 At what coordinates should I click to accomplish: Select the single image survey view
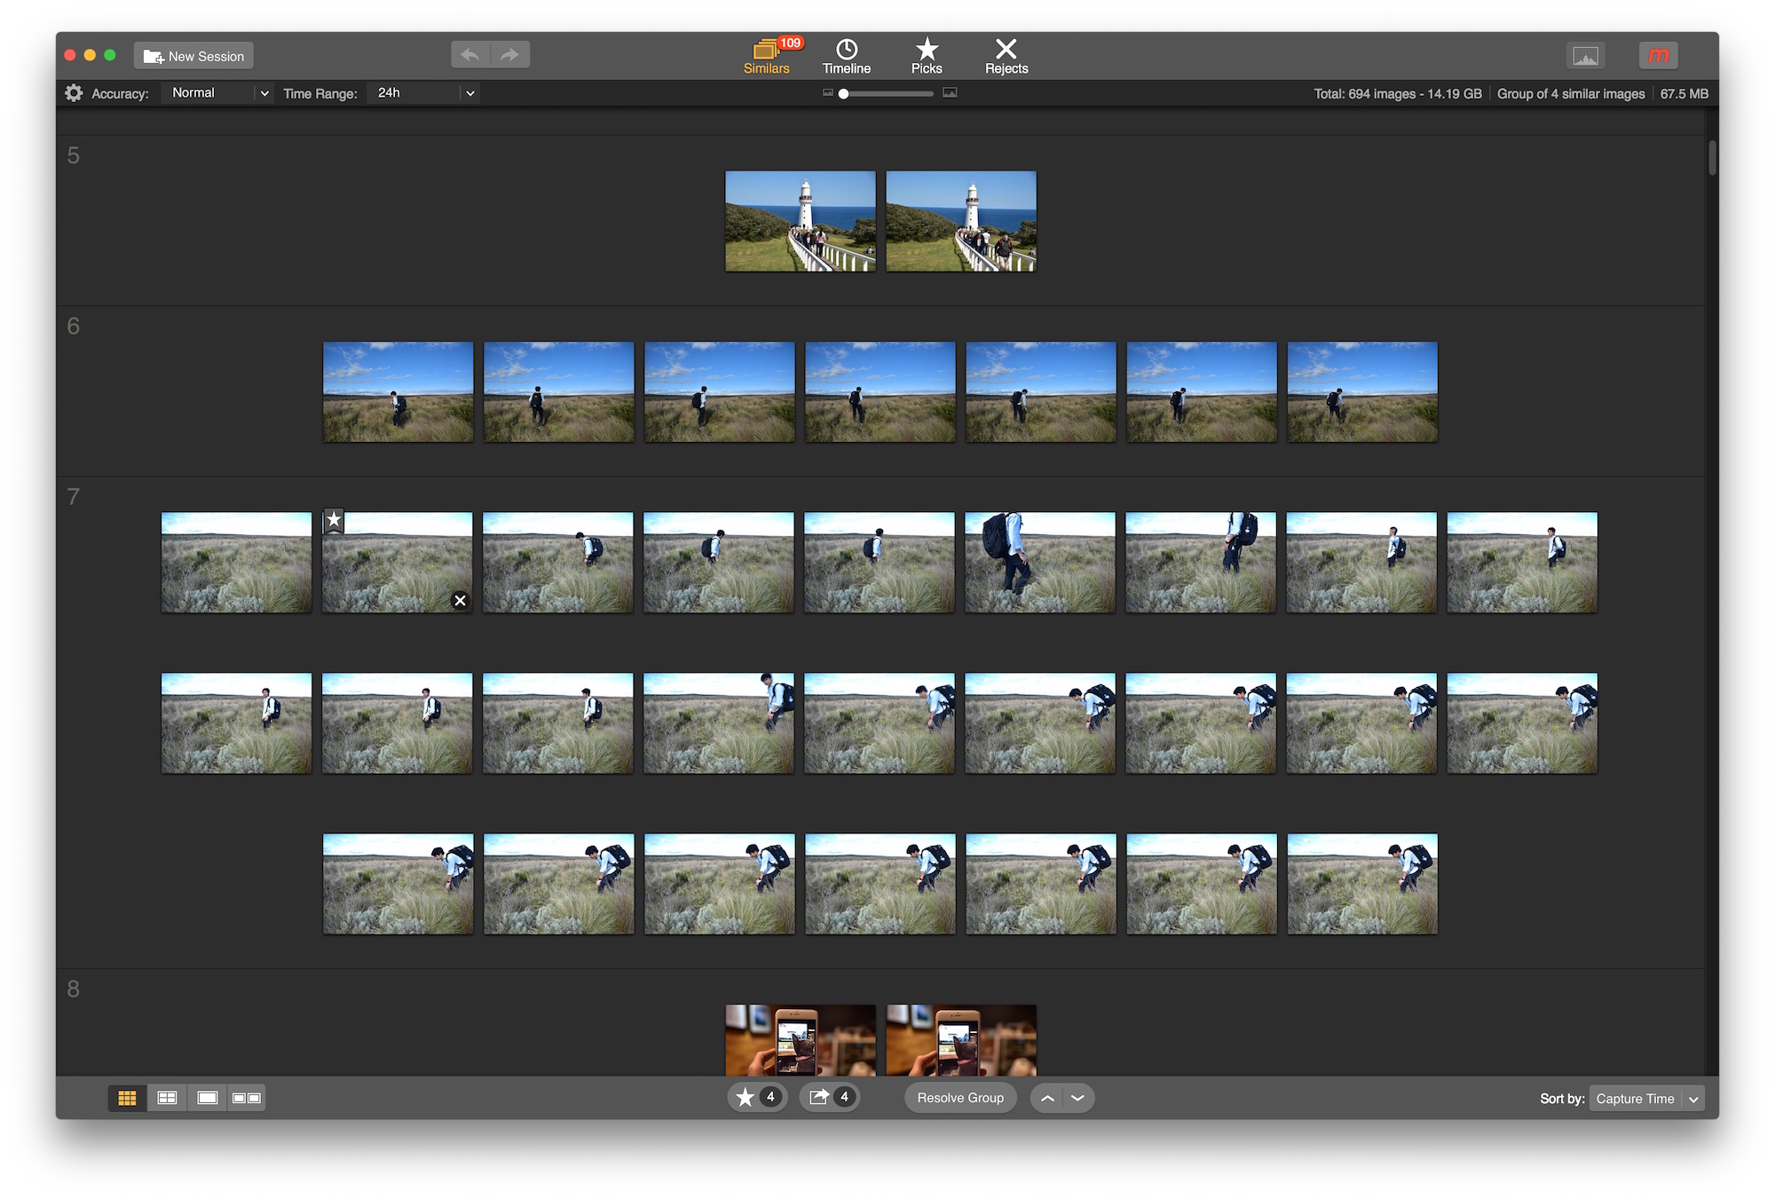pyautogui.click(x=207, y=1098)
